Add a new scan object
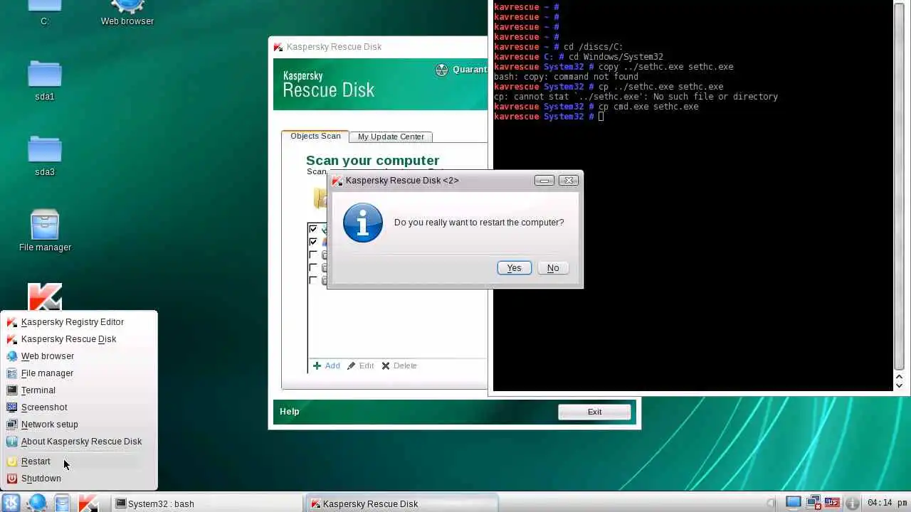This screenshot has height=512, width=911. pos(327,366)
